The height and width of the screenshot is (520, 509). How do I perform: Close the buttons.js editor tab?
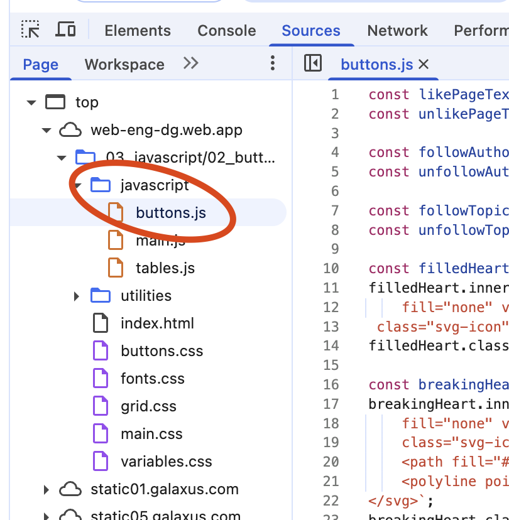423,64
